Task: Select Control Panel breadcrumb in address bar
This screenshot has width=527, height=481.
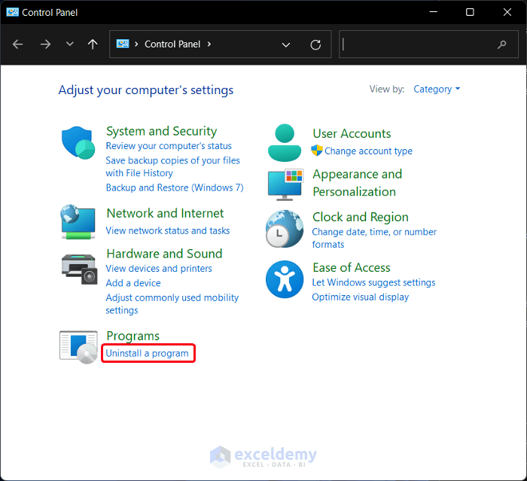Action: tap(172, 44)
